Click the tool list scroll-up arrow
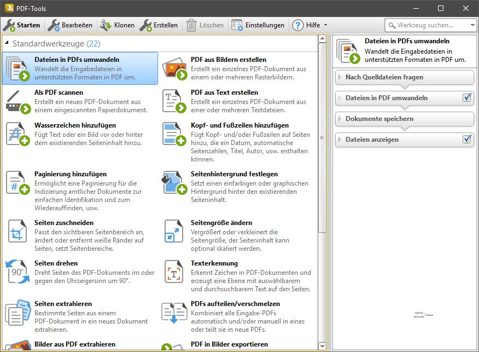 point(322,39)
